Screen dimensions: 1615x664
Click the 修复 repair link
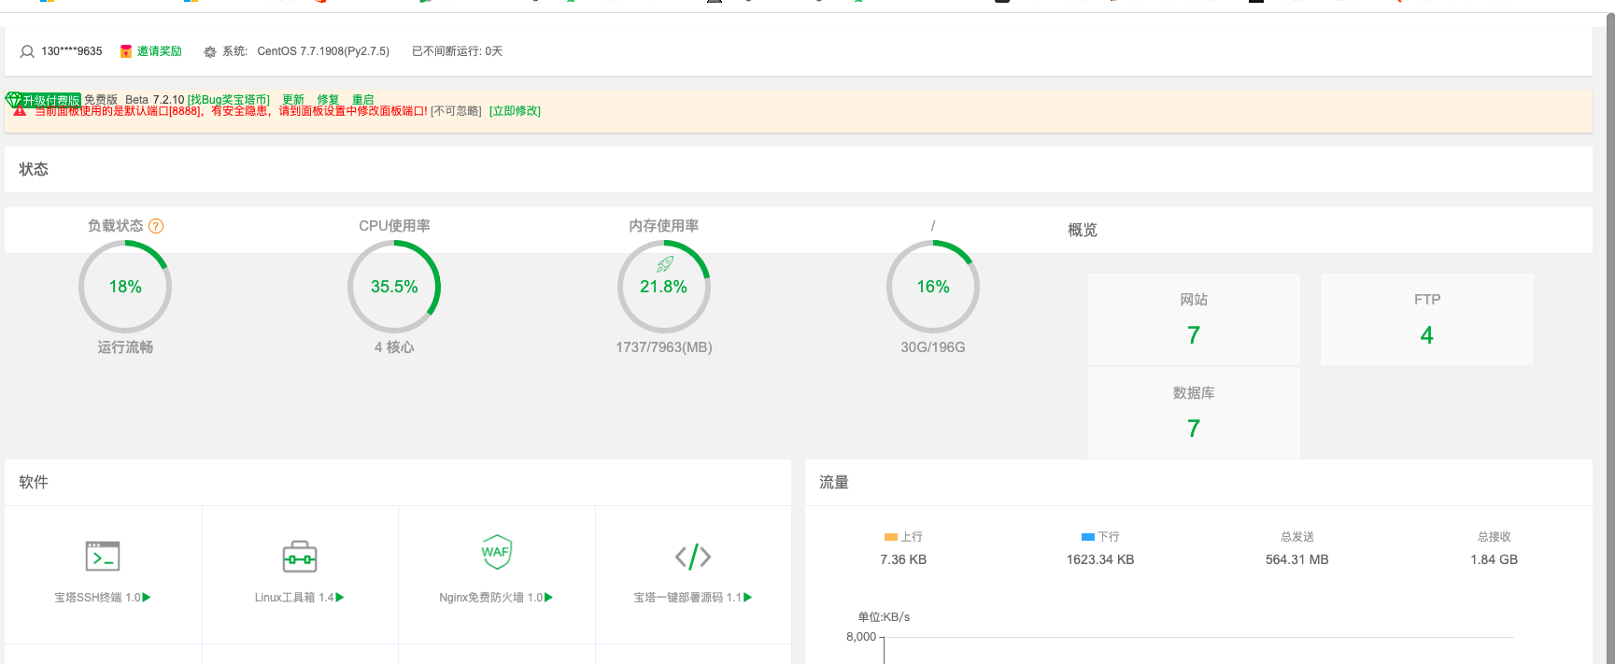pos(328,100)
